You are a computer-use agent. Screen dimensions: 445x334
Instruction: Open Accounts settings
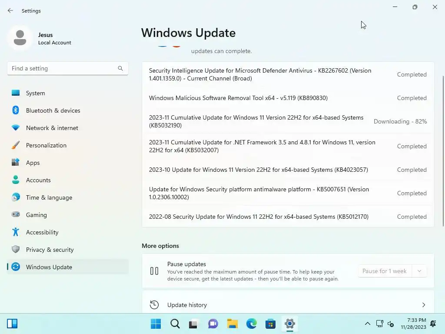[x=67, y=180]
